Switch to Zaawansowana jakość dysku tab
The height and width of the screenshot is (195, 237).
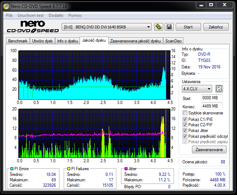tap(135, 41)
